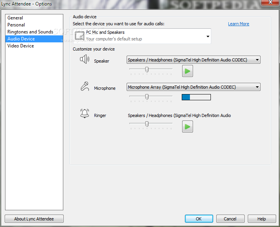Click the OK button
The image size is (280, 227).
point(199,219)
